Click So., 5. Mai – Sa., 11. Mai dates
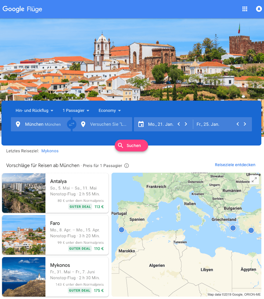 click(x=73, y=188)
